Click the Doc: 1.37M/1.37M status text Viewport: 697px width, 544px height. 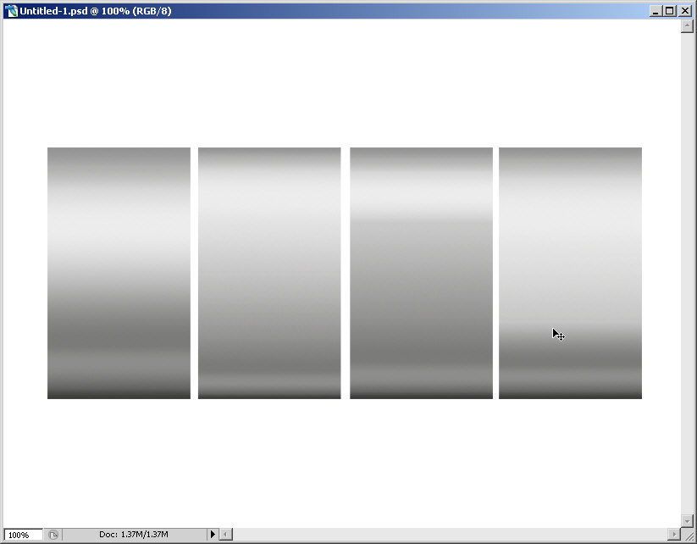134,534
